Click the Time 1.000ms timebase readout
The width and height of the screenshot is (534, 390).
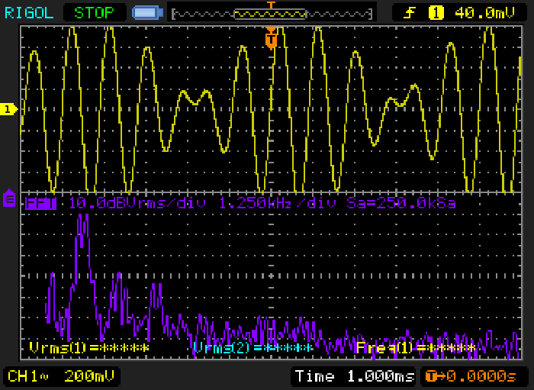click(354, 376)
